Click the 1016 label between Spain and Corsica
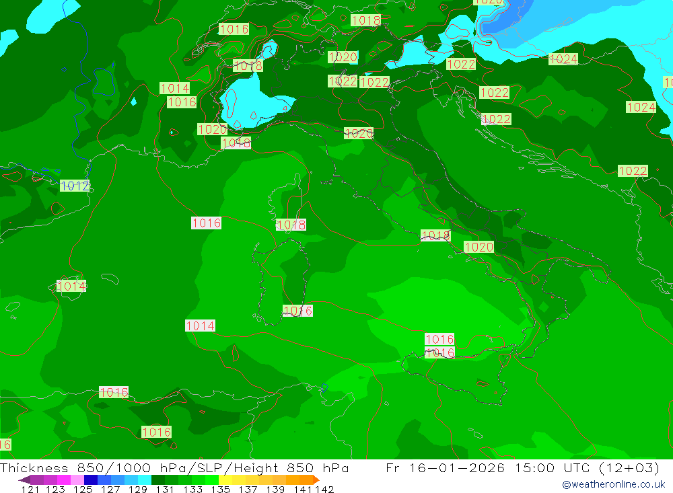673x493 pixels. click(206, 223)
